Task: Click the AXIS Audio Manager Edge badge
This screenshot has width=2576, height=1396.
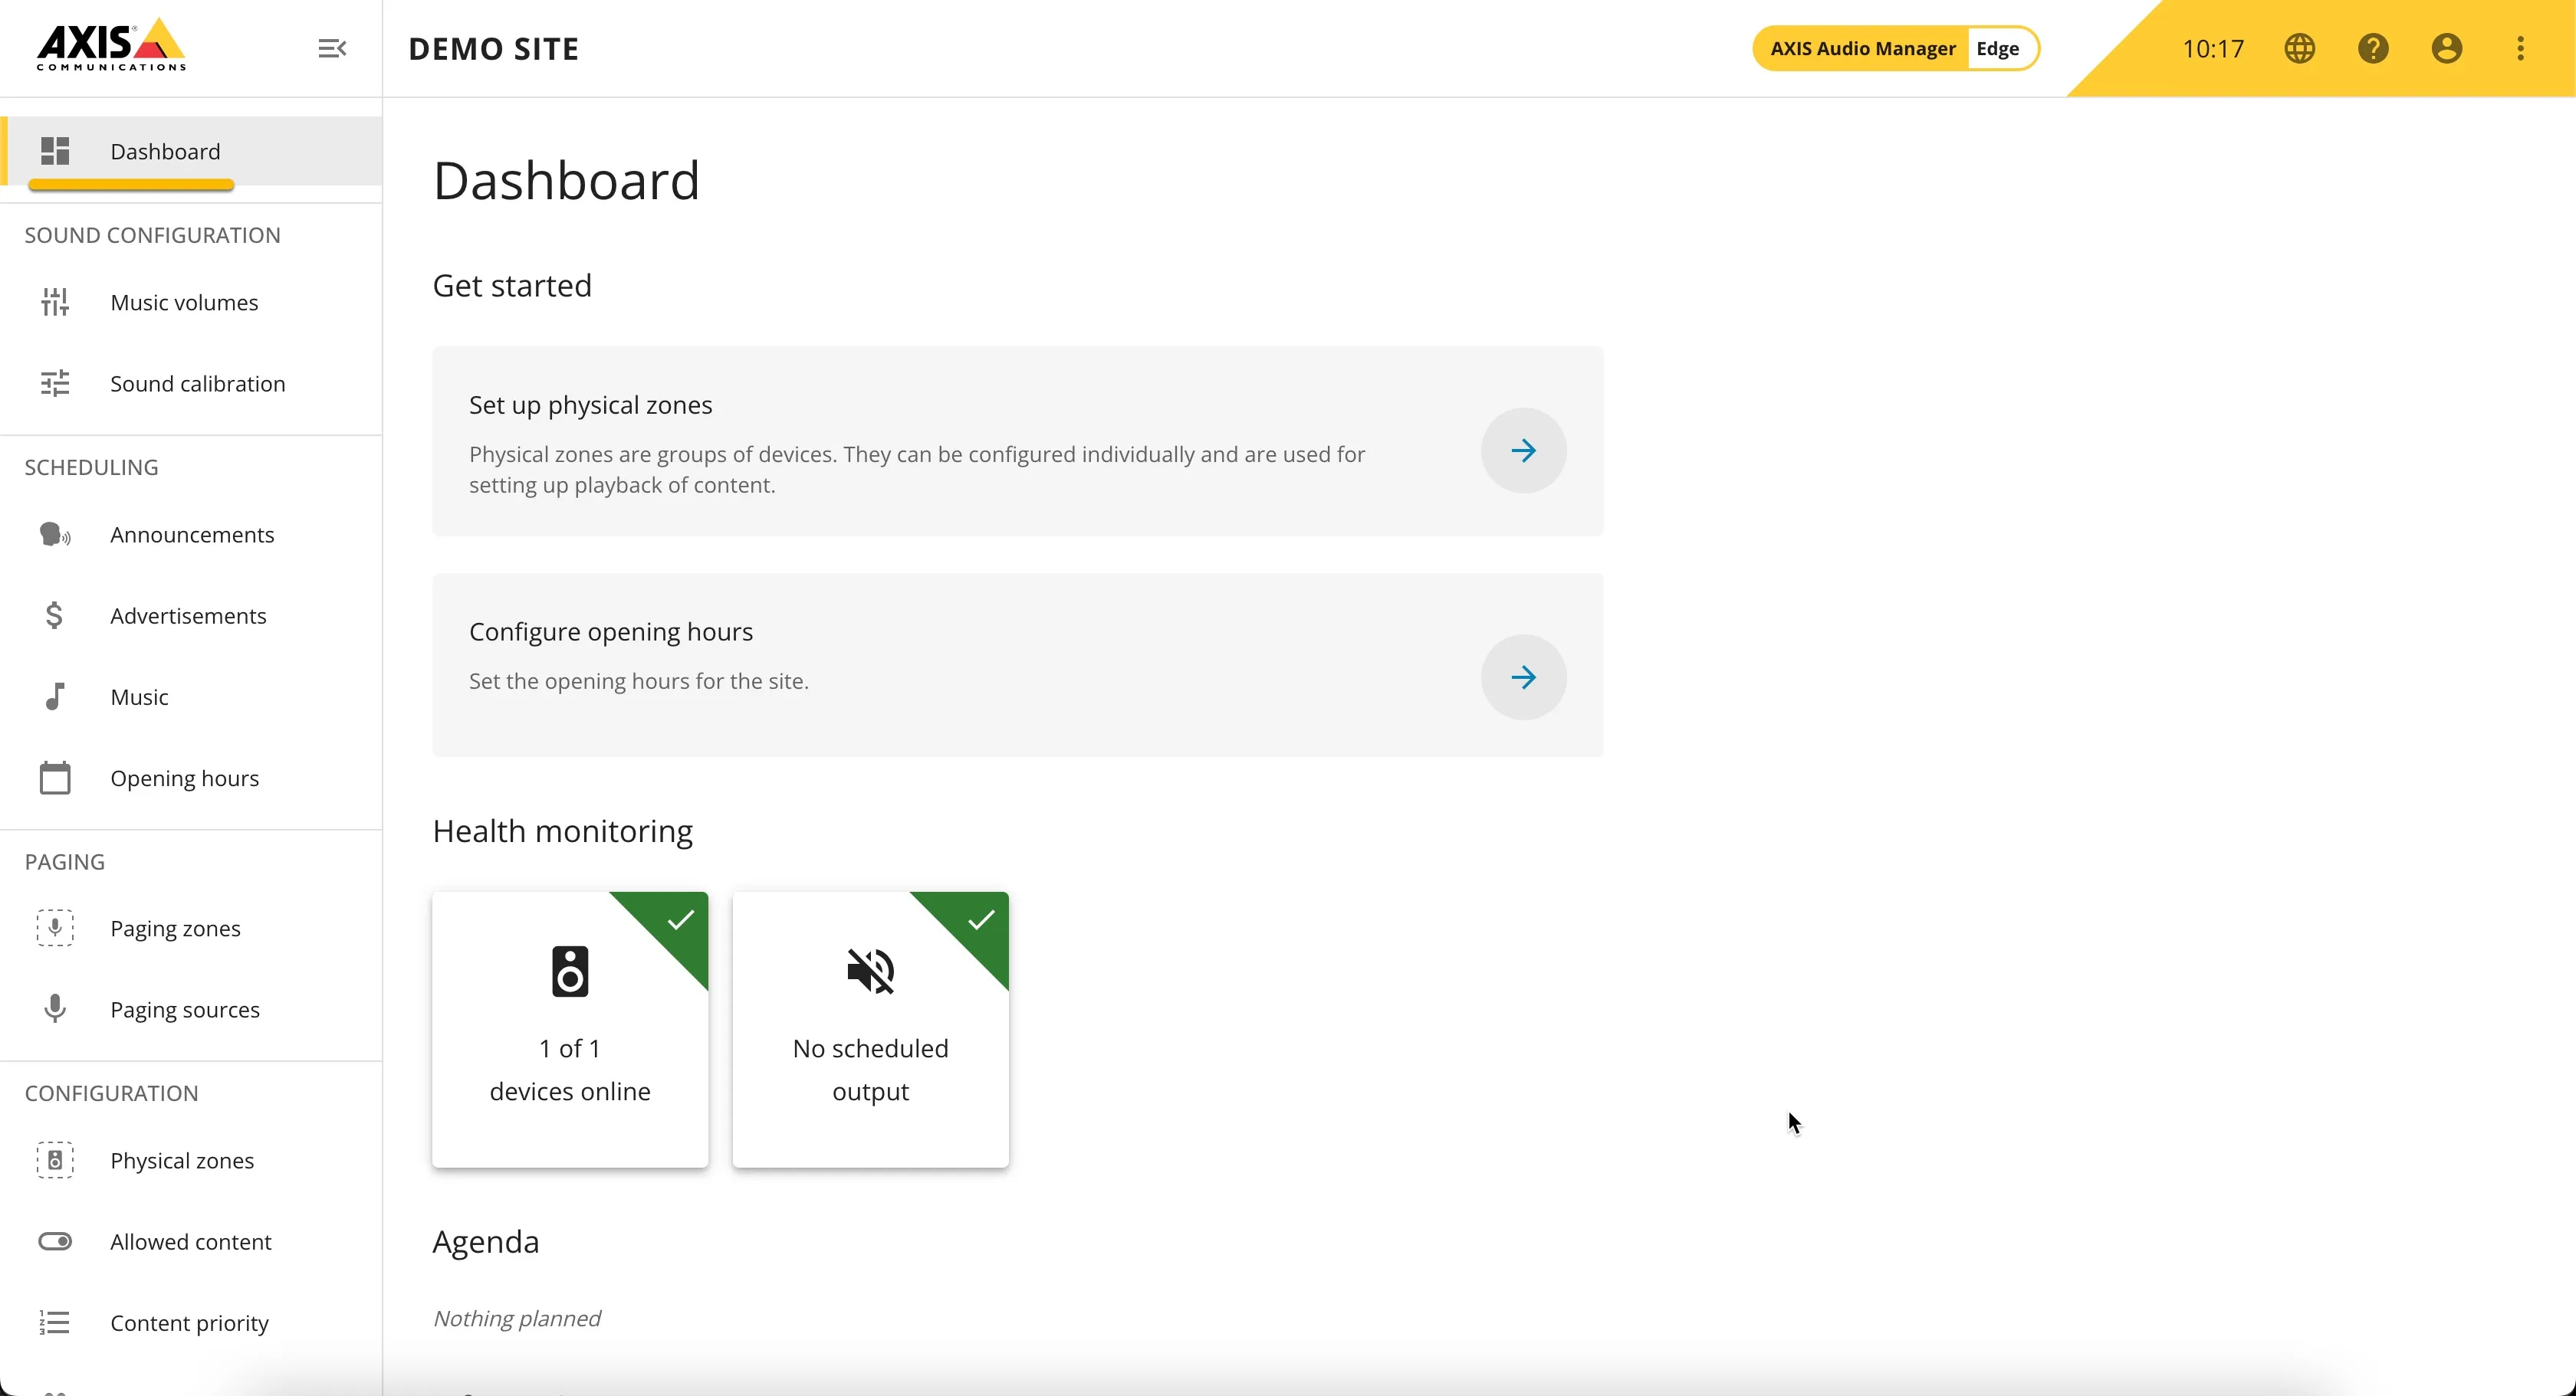Action: 1895,48
